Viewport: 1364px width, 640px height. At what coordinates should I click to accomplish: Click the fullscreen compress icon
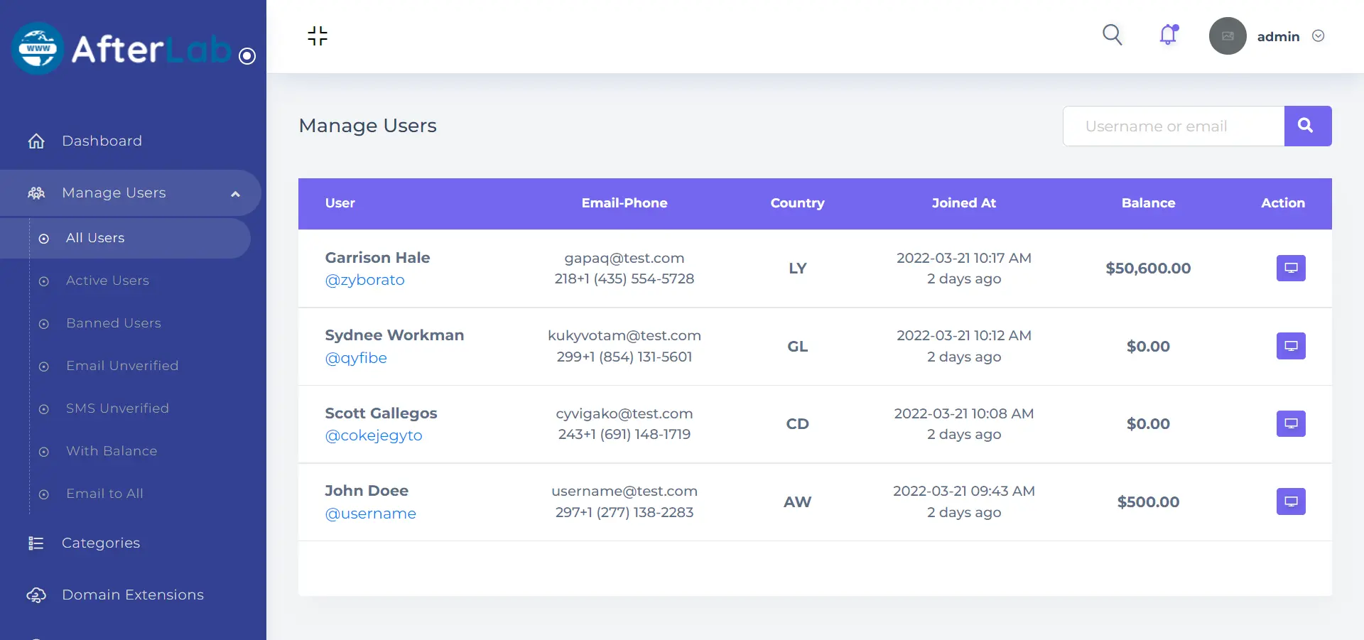(318, 36)
